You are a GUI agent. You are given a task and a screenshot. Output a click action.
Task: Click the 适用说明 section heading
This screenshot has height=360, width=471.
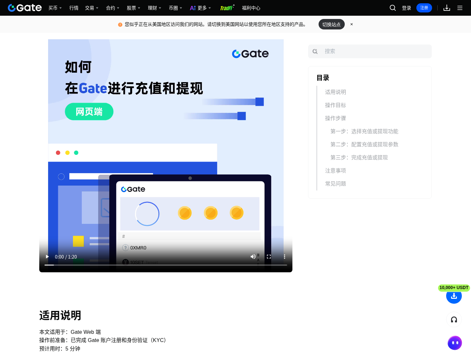60,315
